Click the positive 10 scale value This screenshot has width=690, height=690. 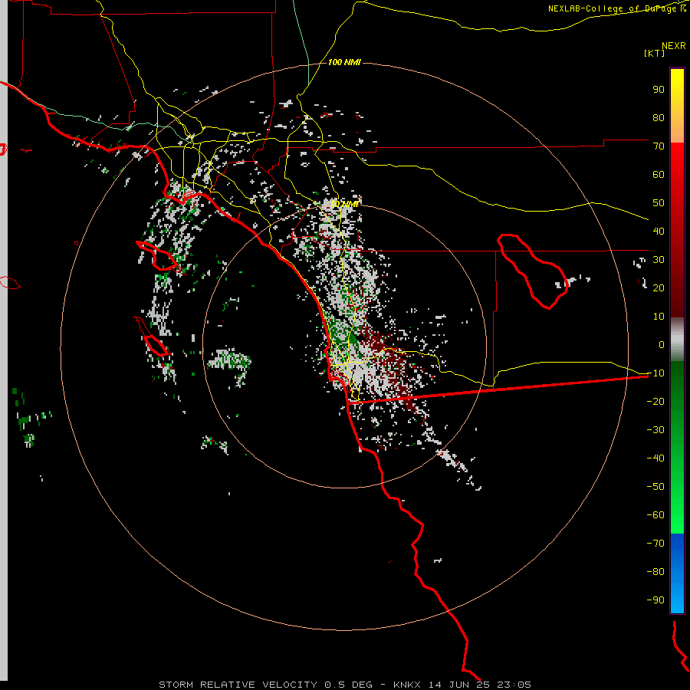(x=659, y=317)
